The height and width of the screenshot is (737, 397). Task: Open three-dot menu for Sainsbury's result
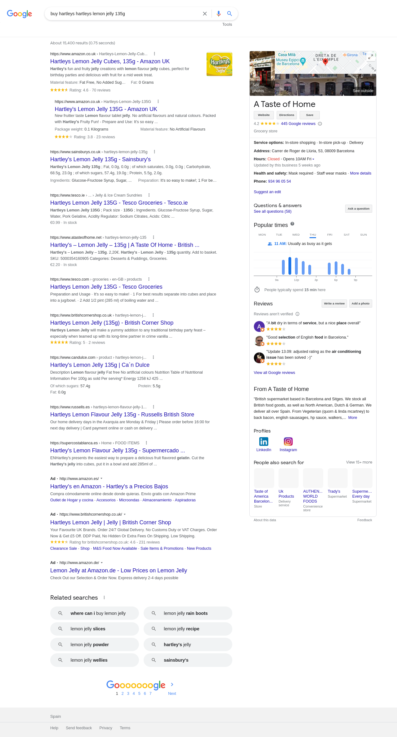pos(154,152)
